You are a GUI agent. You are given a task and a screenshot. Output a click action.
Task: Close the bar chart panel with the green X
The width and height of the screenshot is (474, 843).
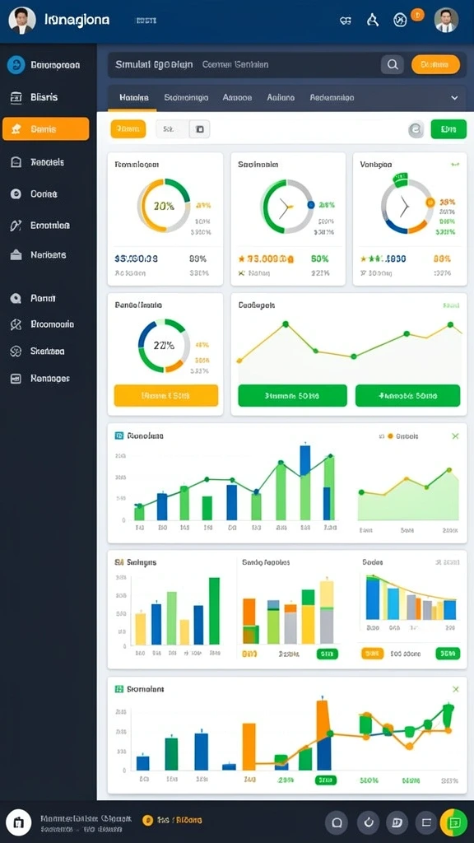click(x=455, y=436)
